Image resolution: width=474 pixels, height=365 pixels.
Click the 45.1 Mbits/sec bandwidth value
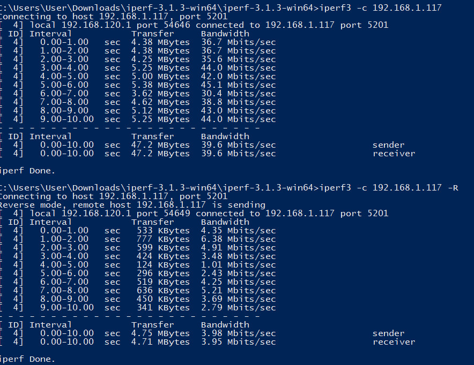click(239, 85)
